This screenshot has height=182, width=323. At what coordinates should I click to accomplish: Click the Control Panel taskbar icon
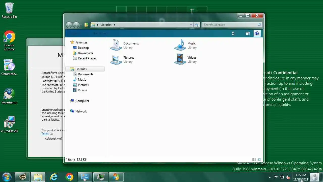tap(85, 177)
